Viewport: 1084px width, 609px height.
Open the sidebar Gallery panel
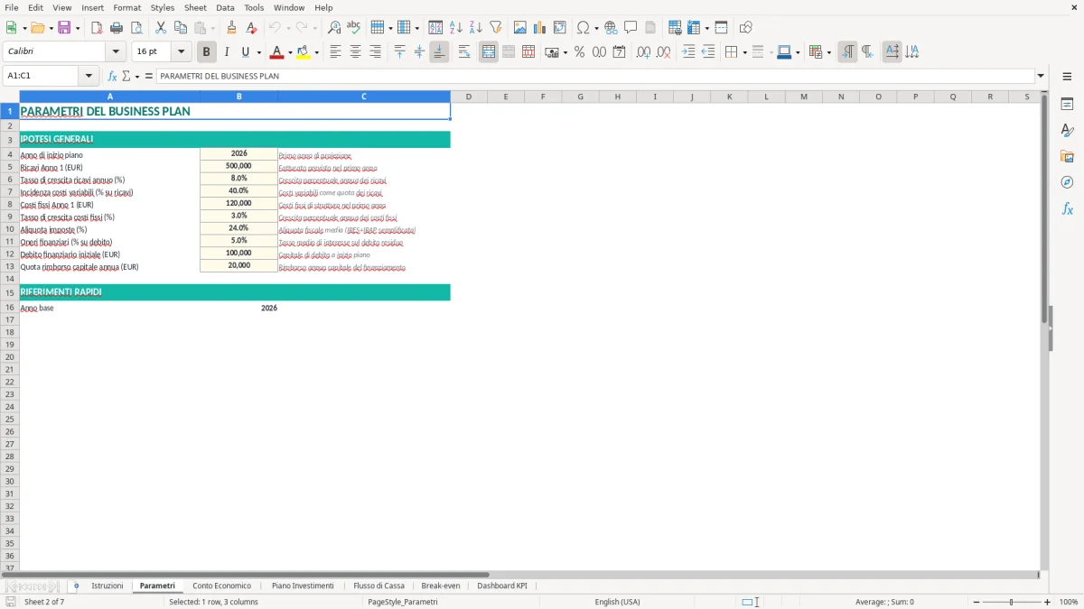tap(1067, 157)
